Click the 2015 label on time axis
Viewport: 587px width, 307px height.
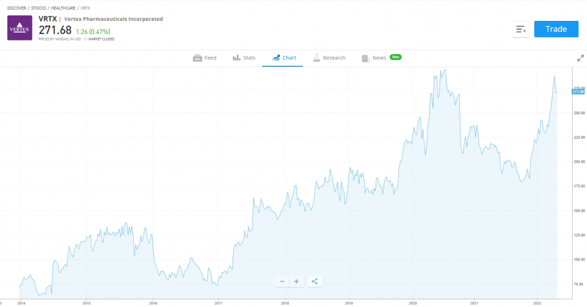point(87,303)
